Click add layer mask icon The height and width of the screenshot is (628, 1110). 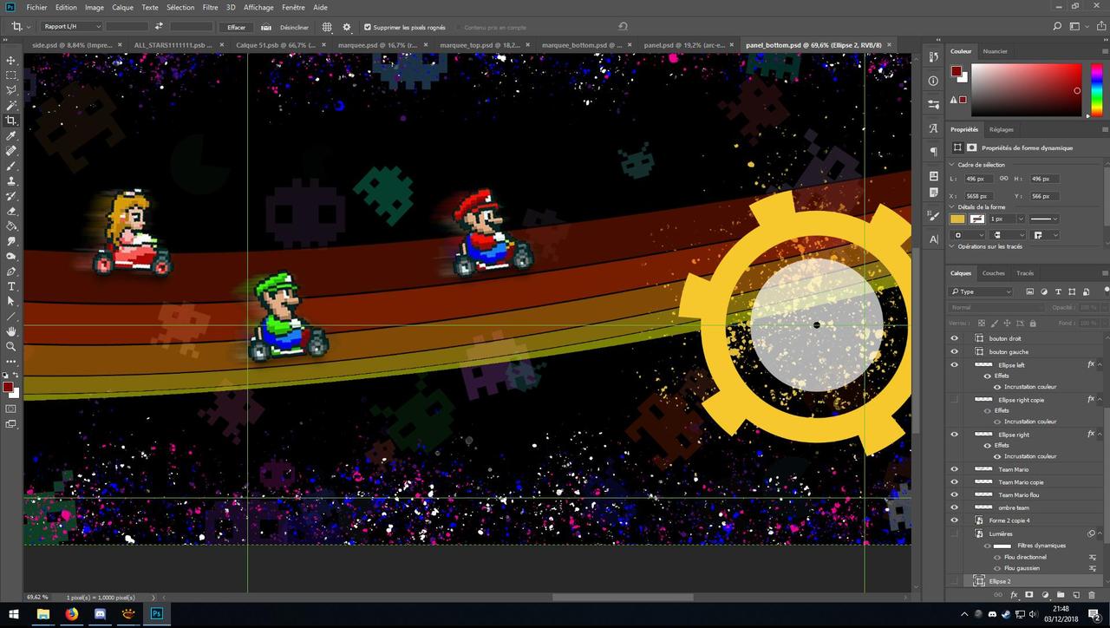(x=1028, y=595)
